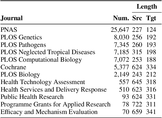Select the Public Health Research row label
The width and height of the screenshot is (162, 118).
[x=32, y=97]
